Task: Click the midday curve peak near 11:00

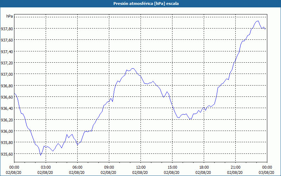Action: pos(133,68)
